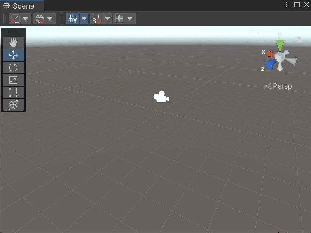The height and width of the screenshot is (233, 311).
Task: Select the Hand view tool
Action: pyautogui.click(x=13, y=43)
